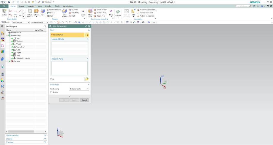Toggle the checkmark on the "Bottom" model view
This screenshot has width=273, height=145.
[12, 41]
